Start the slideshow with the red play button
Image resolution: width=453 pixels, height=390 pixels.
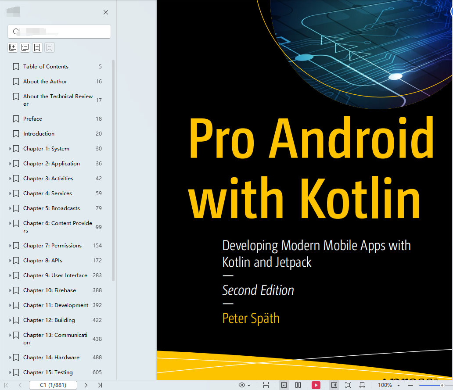point(316,385)
